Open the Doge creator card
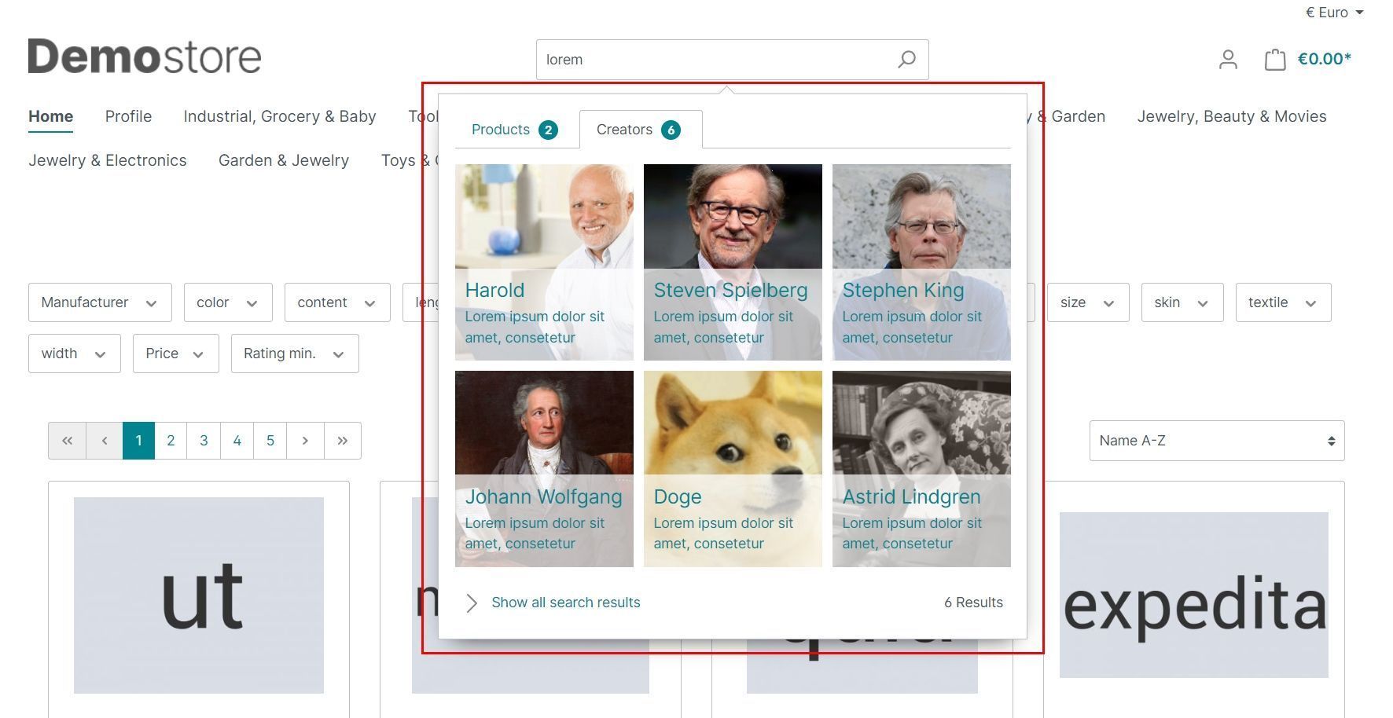The height and width of the screenshot is (718, 1393). (x=733, y=469)
